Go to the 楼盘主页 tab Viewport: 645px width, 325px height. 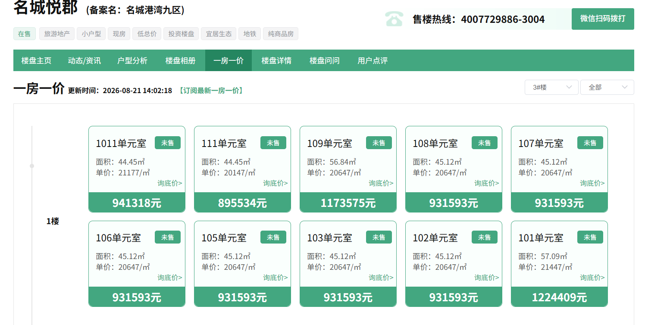tap(36, 61)
